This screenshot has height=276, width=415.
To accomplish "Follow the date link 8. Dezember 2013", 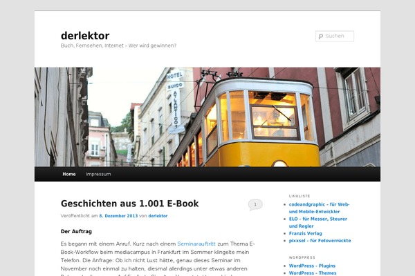I will 118,216.
